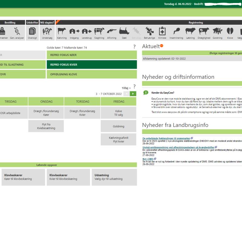
Task: Select the Død dead cow icon
Action: click(124, 31)
